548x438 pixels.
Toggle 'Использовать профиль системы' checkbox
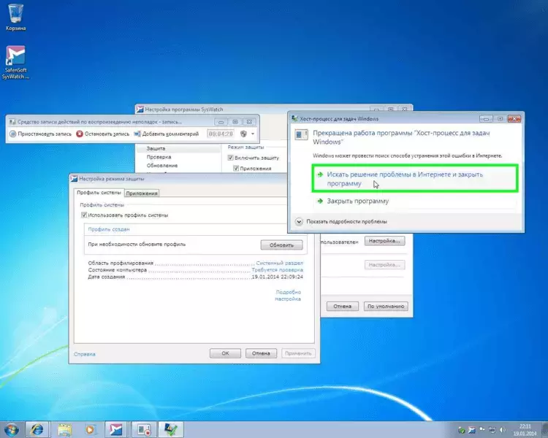point(84,215)
